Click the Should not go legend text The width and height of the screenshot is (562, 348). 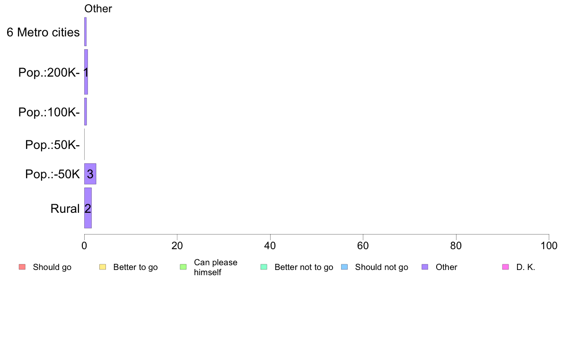point(381,267)
